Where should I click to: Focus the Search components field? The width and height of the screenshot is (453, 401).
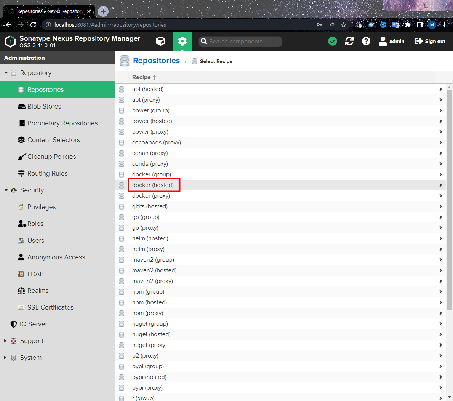(240, 41)
